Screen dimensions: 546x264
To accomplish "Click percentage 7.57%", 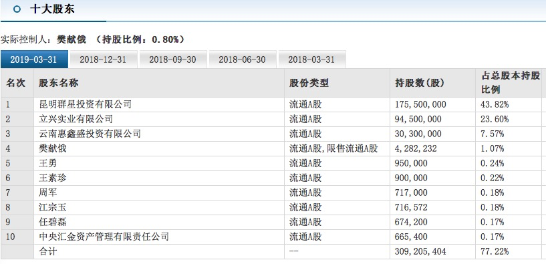I will pos(493,134).
